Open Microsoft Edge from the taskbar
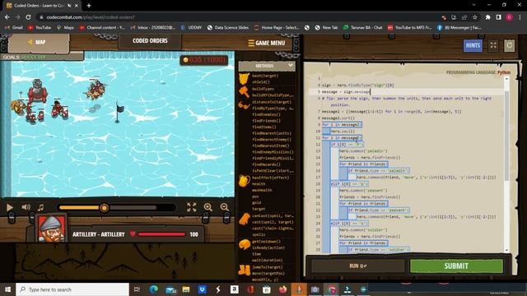527x296 pixels. tap(154, 289)
